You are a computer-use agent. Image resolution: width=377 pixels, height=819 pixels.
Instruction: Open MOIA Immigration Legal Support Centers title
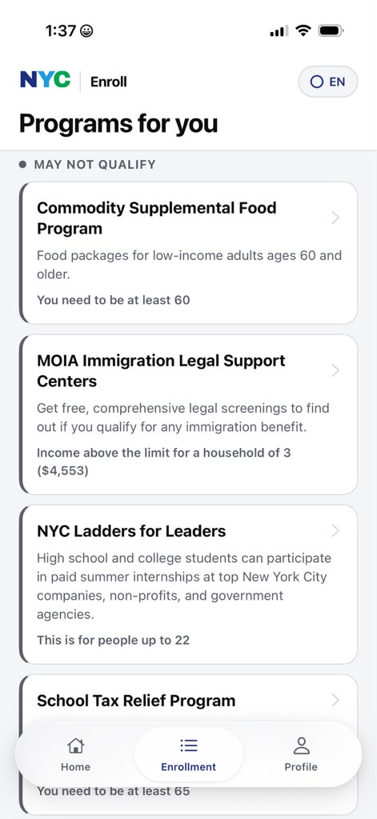[161, 371]
